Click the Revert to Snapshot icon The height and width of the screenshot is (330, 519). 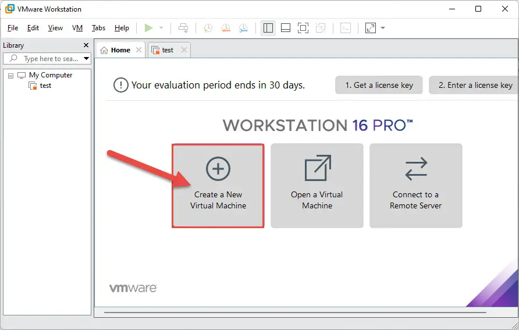coord(225,28)
